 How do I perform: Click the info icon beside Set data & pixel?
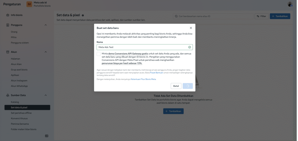83,15
